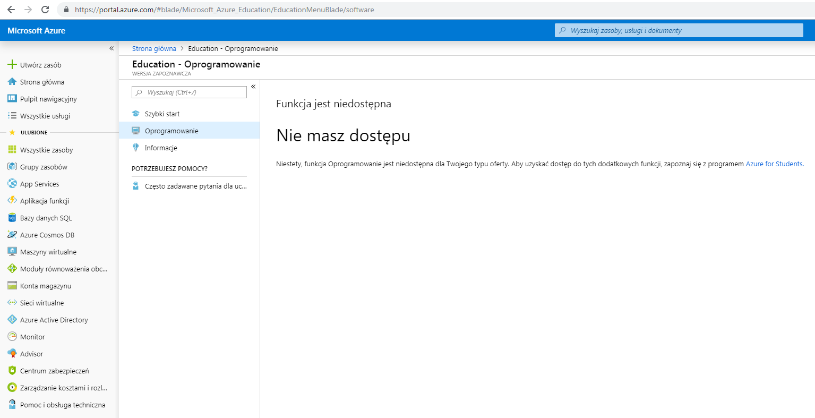Click the load balancer diamond icon
Viewport: 815px width, 418px height.
point(12,269)
